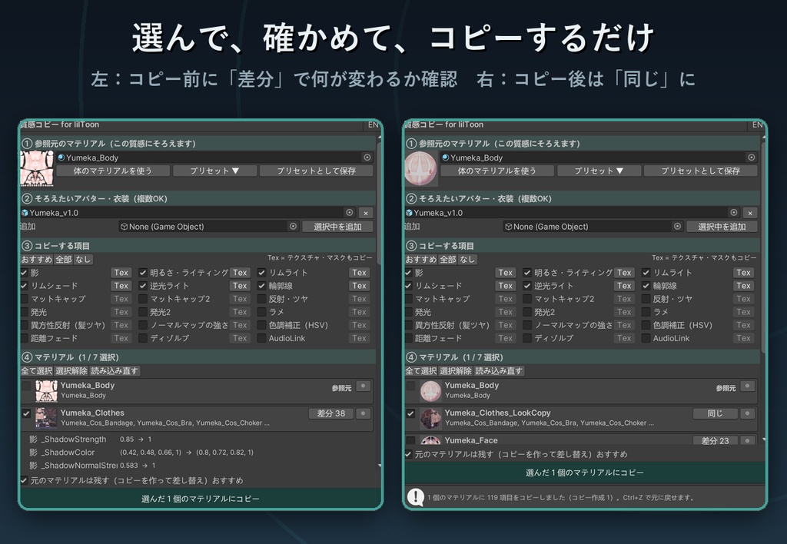
Task: Click the reference material preview thumbnail in left window
Action: point(37,168)
